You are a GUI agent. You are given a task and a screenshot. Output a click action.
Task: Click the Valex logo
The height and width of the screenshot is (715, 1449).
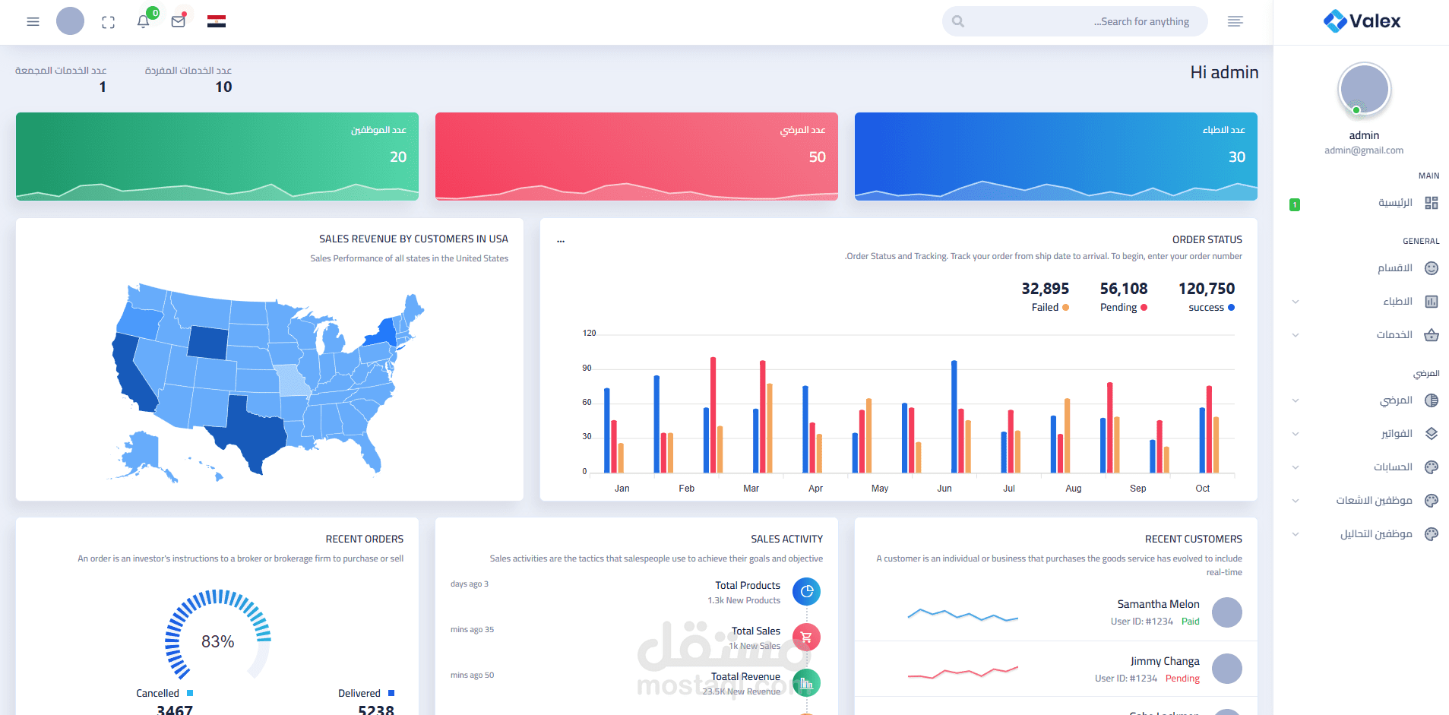(1362, 21)
